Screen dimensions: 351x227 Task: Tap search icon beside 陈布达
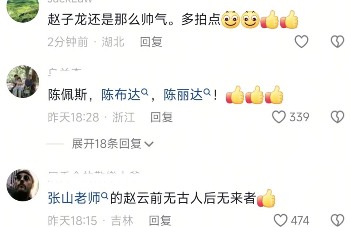[x=145, y=92]
